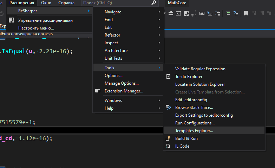Select Build & Run menu item
The image size is (275, 168).
coord(214,138)
